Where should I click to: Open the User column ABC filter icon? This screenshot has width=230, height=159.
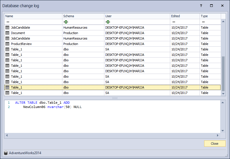pyautogui.click(x=108, y=22)
